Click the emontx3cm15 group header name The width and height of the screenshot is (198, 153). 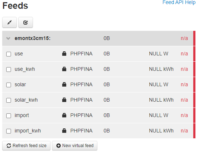33,38
